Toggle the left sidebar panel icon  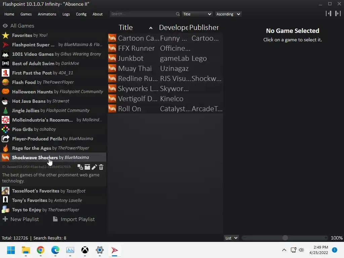point(329,13)
